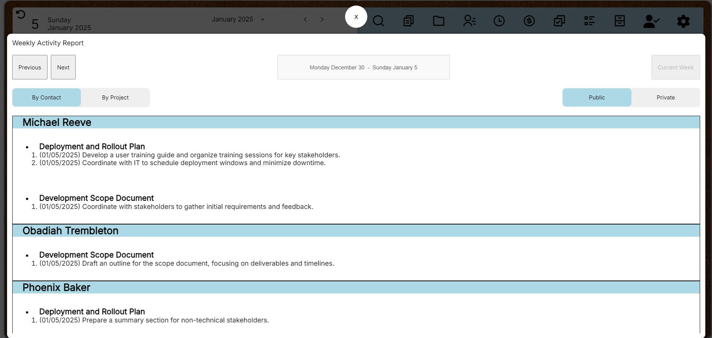This screenshot has height=338, width=712.
Task: Open the settings gear icon
Action: pos(683,21)
